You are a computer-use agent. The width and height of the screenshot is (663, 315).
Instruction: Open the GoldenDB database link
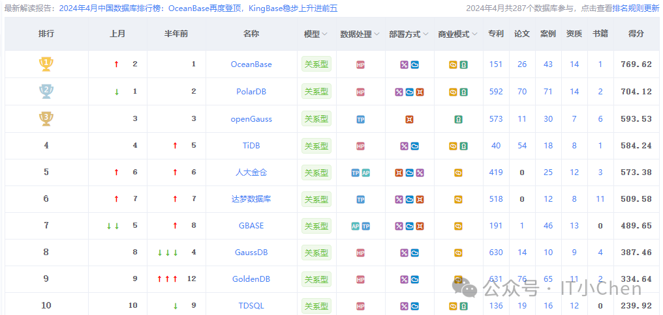click(x=251, y=279)
